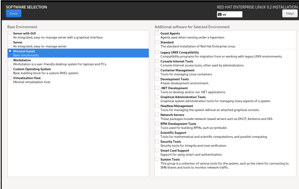The width and height of the screenshot is (299, 189).
Task: Open the Help! button
Action: [x=290, y=14]
